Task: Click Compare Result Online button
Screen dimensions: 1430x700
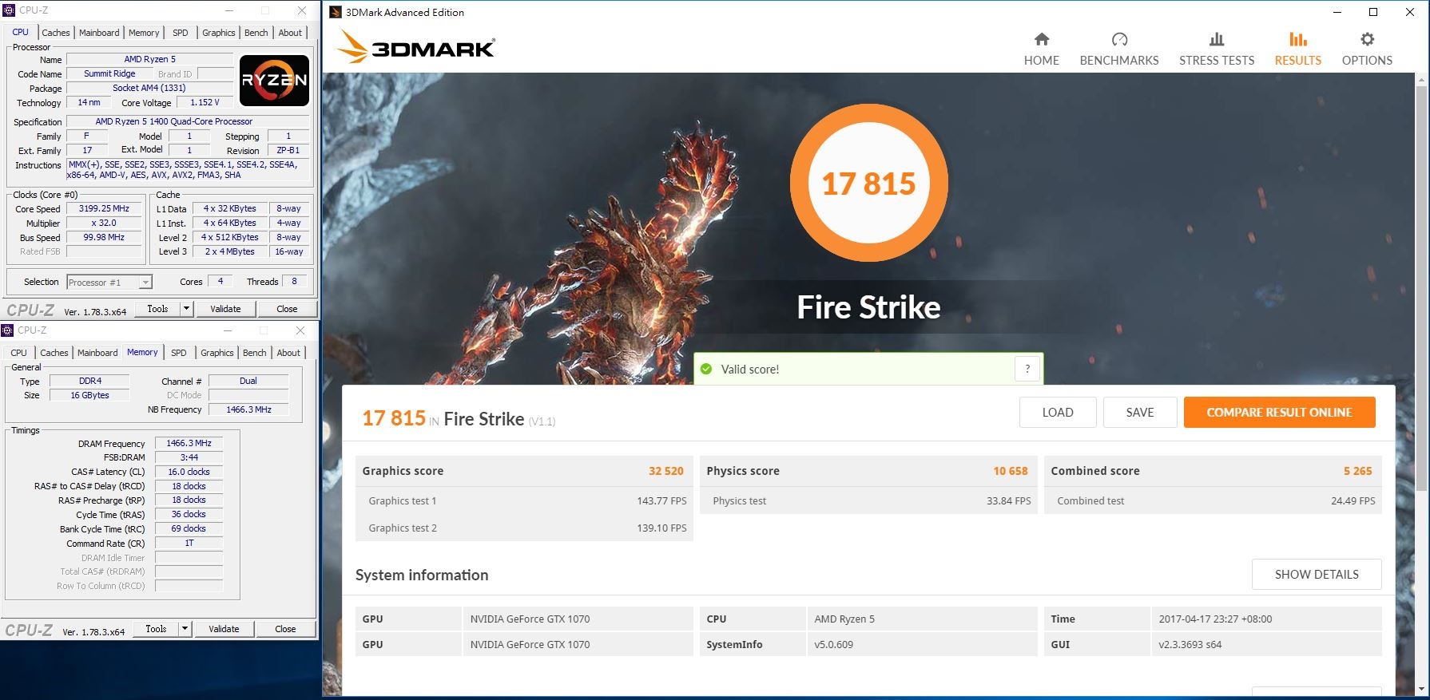Action: click(x=1280, y=413)
